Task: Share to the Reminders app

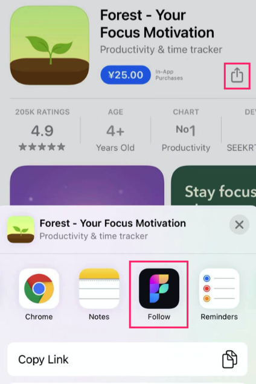Action: click(x=219, y=289)
